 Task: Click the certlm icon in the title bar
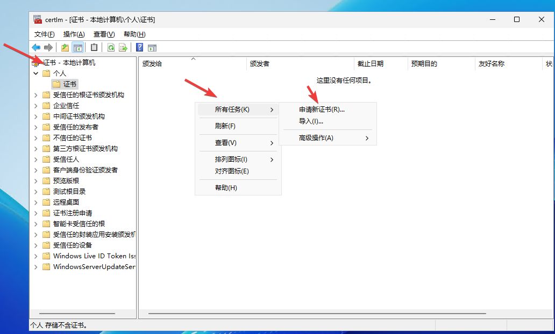(x=37, y=19)
